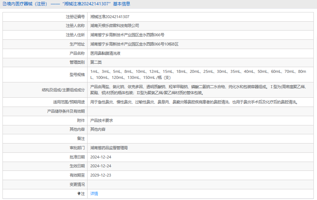Viewport: 317px width, 200px height.
Task: Click the 注册人住所 address value
Action: [127, 35]
